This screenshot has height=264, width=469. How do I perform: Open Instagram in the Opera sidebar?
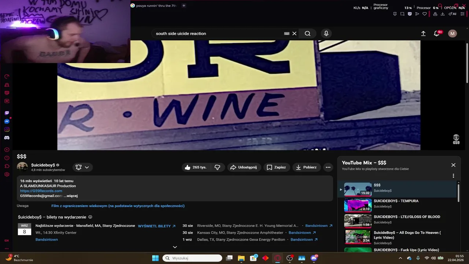pos(7,129)
